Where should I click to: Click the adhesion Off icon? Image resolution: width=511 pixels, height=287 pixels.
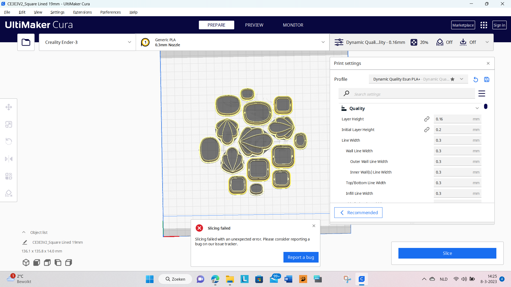point(463,42)
